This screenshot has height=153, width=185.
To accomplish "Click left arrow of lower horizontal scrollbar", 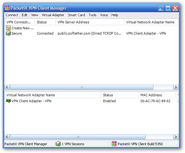I will click(7, 137).
